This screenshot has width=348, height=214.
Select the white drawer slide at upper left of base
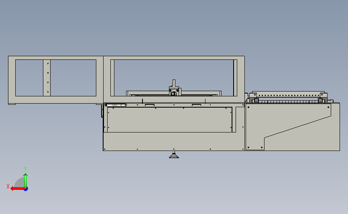[x=116, y=105]
